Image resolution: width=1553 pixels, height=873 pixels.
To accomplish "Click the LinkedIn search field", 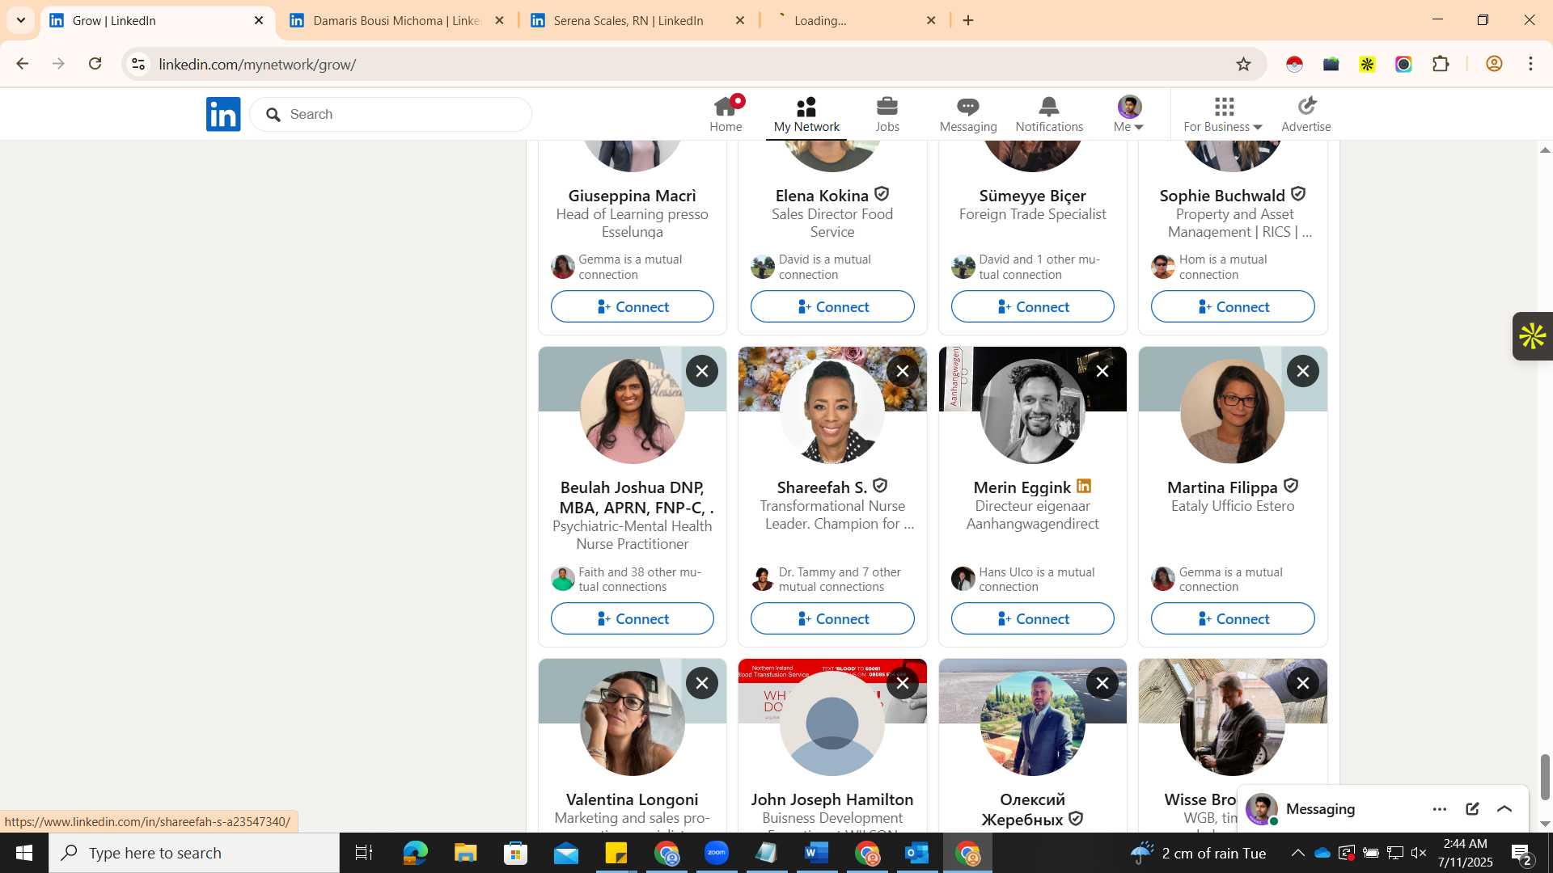I will (391, 114).
